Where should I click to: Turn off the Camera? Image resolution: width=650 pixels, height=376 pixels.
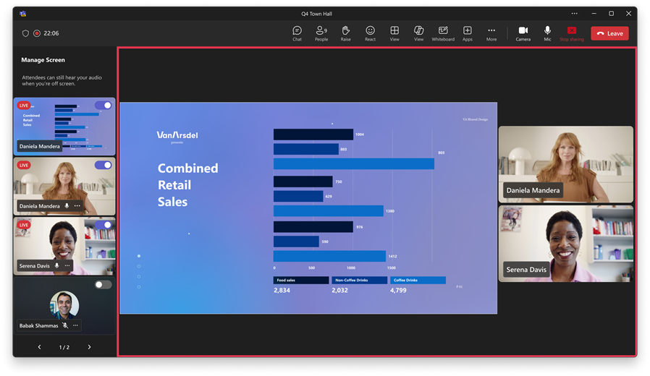click(523, 33)
